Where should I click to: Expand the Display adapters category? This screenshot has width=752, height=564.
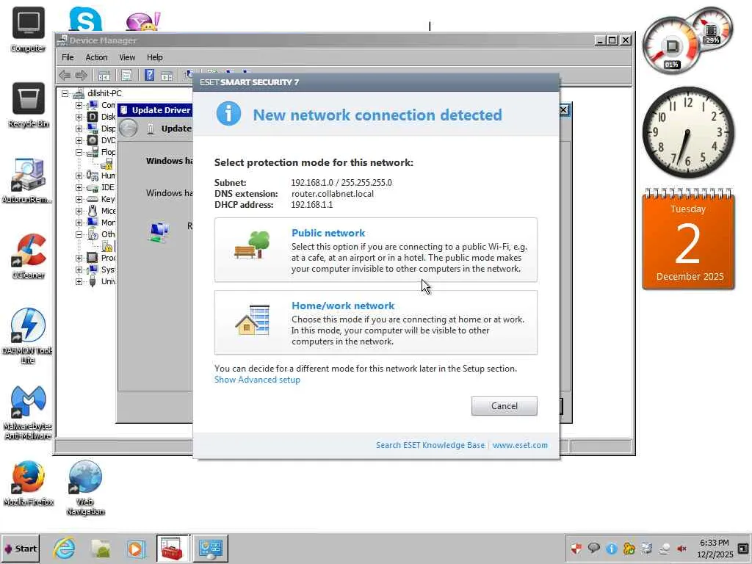79,129
